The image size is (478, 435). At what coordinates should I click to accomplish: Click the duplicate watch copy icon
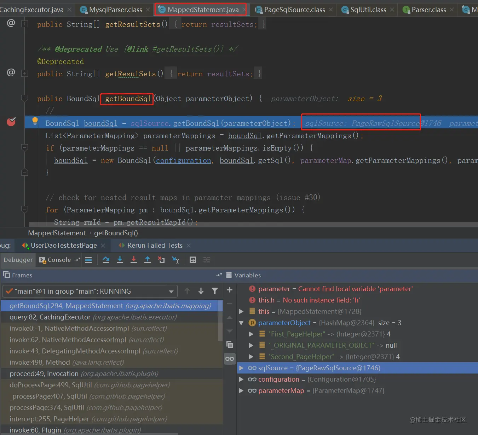point(230,345)
